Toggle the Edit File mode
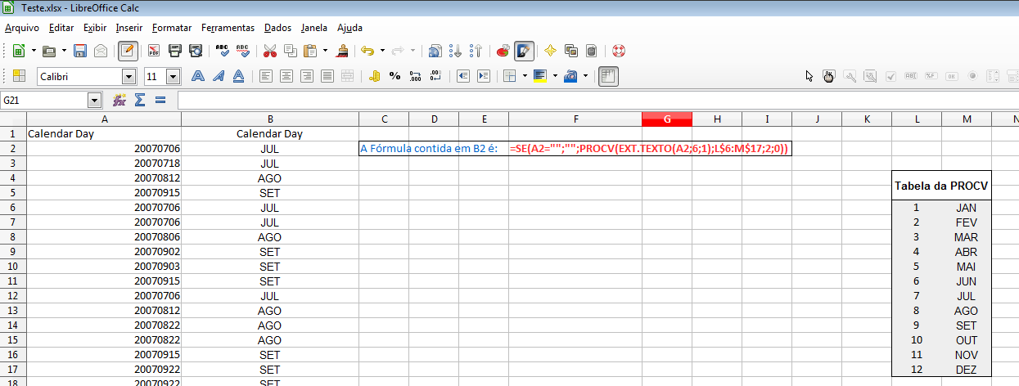This screenshot has height=386, width=1019. [128, 51]
